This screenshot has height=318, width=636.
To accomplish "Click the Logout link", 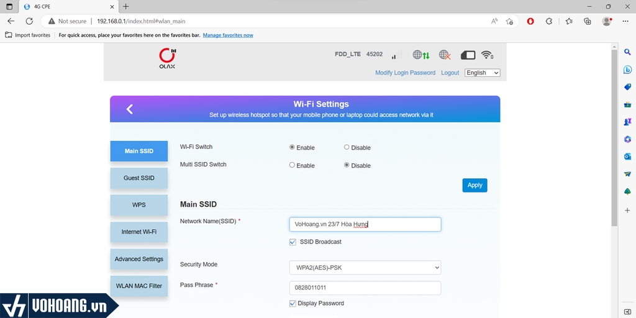I will [450, 73].
